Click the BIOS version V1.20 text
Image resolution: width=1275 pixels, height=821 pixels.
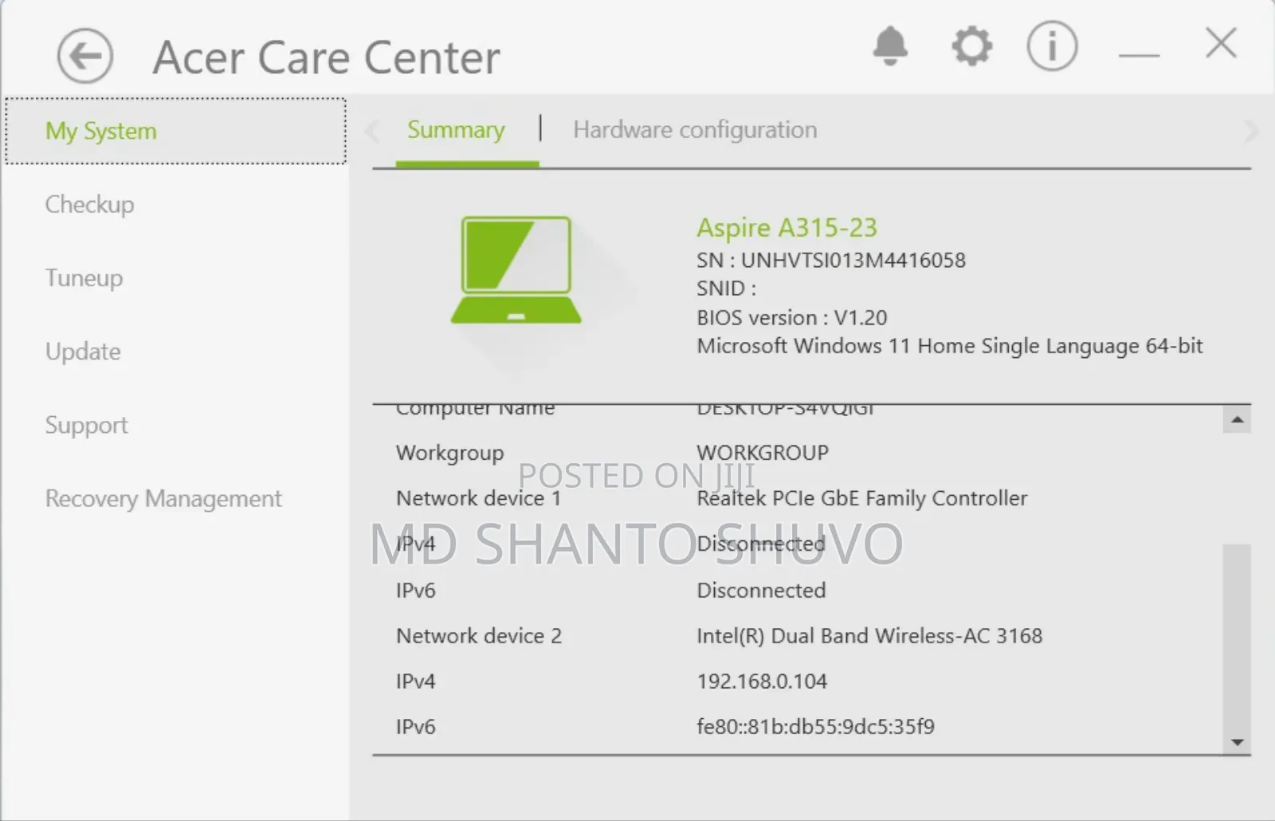pos(791,317)
